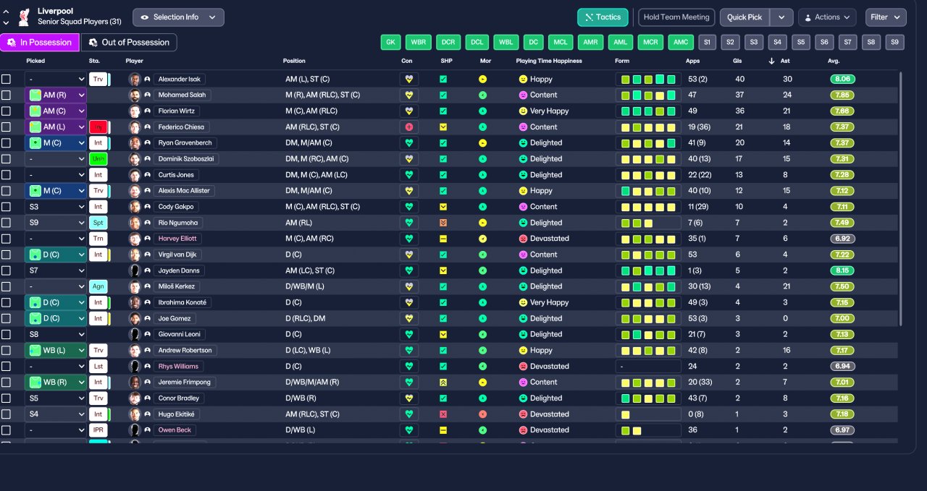Image resolution: width=927 pixels, height=491 pixels.
Task: Tick the checkbox for Mohamed Salah
Action: point(6,95)
